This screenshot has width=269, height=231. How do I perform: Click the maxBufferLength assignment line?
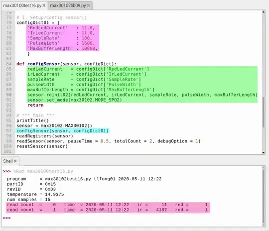coord(91,90)
